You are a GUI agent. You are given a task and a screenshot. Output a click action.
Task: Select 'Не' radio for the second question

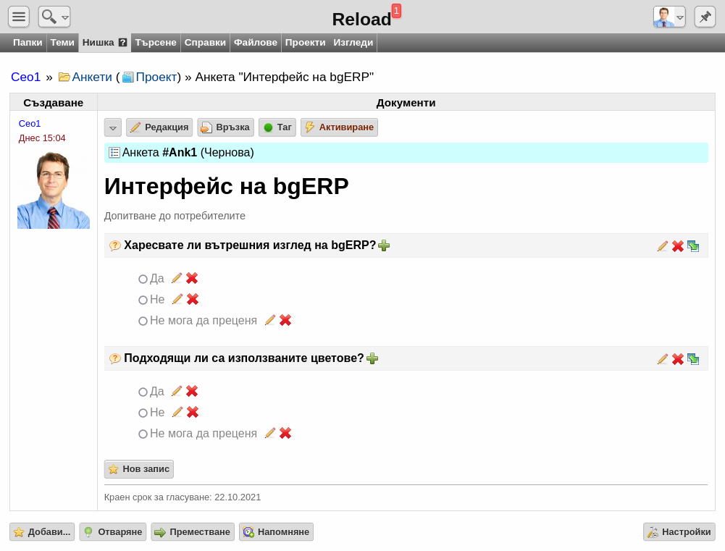pos(143,413)
